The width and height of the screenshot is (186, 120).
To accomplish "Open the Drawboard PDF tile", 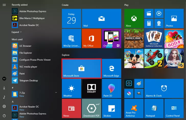I will (91, 109).
